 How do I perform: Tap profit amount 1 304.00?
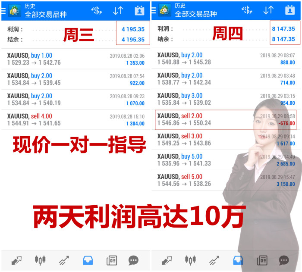[x=135, y=124]
